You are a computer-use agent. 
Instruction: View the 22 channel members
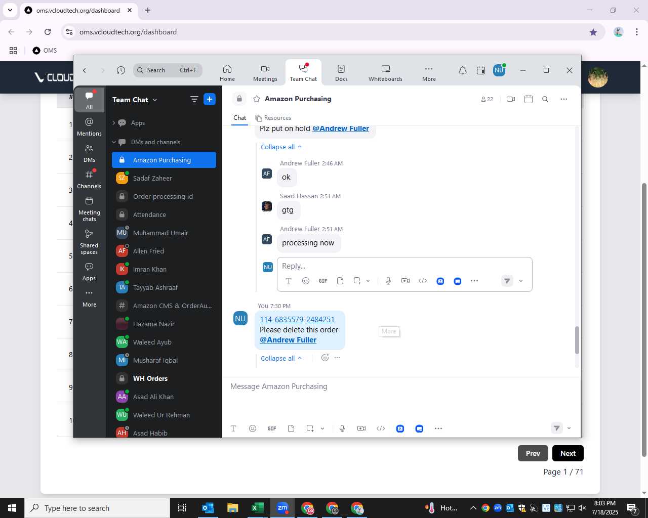[487, 99]
